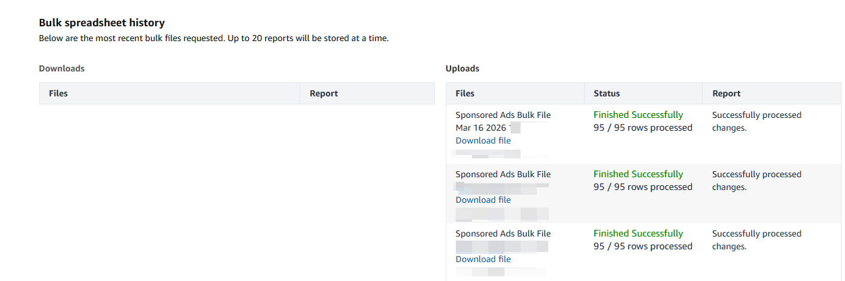Click rows processed count in first upload row
Screen dimensions: 845x281
pyautogui.click(x=643, y=128)
